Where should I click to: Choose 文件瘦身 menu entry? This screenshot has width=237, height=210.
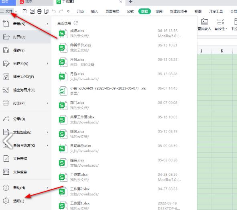pos(25,172)
